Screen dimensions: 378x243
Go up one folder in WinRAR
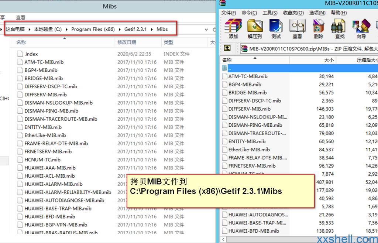[x=227, y=48]
